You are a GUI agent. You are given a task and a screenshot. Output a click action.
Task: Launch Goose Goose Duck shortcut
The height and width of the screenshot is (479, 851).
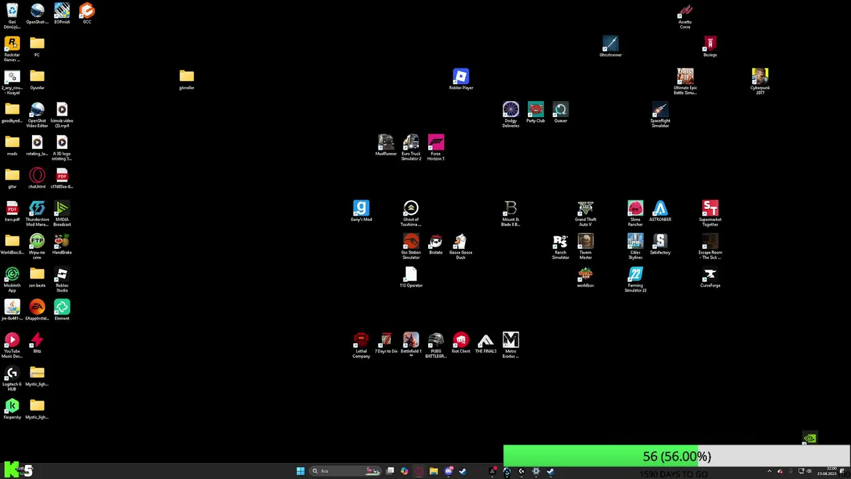coord(461,247)
